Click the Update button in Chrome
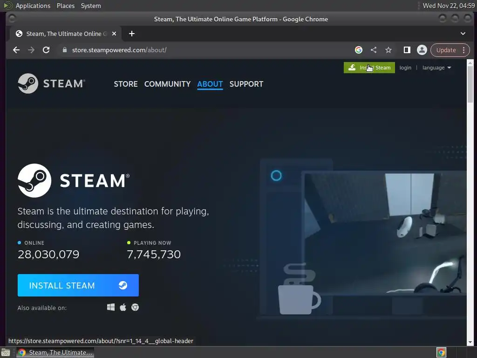This screenshot has width=477, height=358. point(446,50)
